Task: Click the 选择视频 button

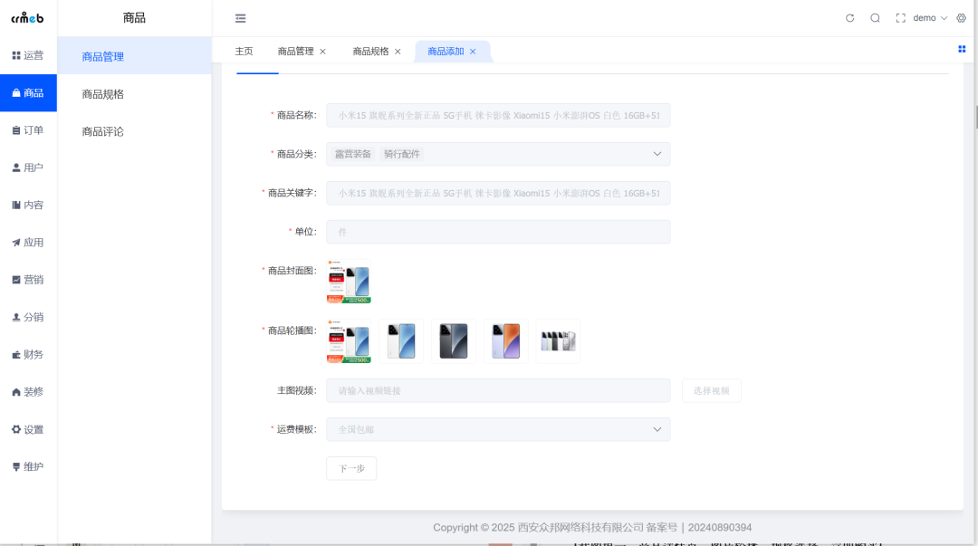Action: (x=711, y=390)
